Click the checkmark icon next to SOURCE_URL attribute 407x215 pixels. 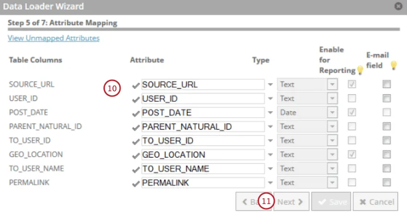tap(136, 85)
